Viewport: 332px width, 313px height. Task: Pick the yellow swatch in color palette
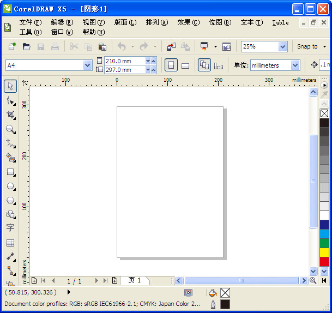[x=324, y=252]
